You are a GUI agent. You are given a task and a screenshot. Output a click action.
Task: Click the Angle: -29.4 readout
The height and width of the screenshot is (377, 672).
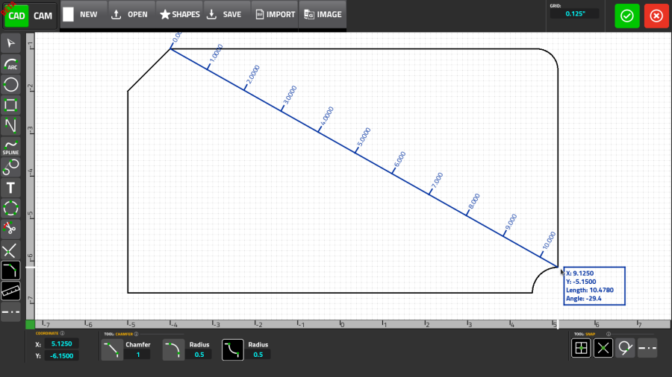(x=583, y=298)
